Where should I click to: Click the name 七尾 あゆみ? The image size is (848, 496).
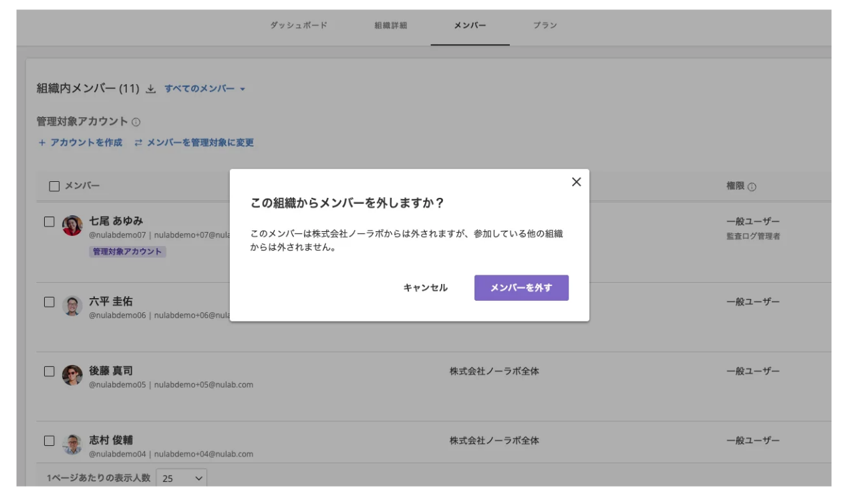[x=116, y=221]
